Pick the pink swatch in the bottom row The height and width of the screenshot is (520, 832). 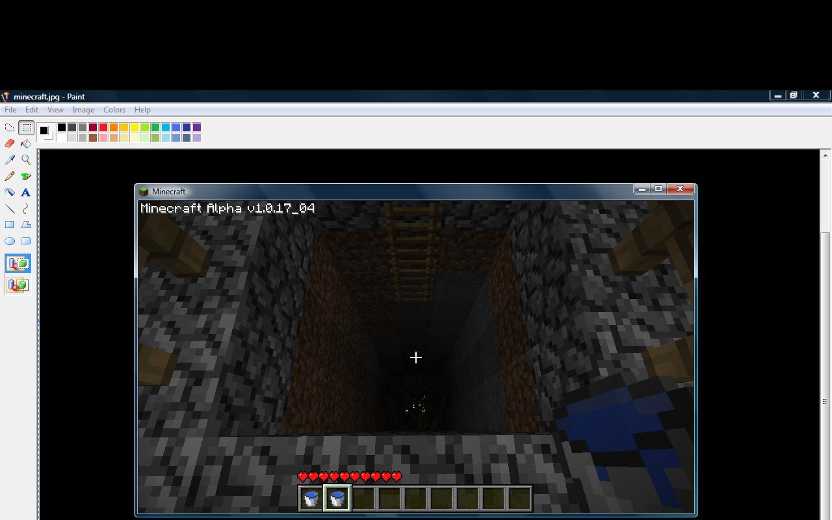[x=103, y=138]
